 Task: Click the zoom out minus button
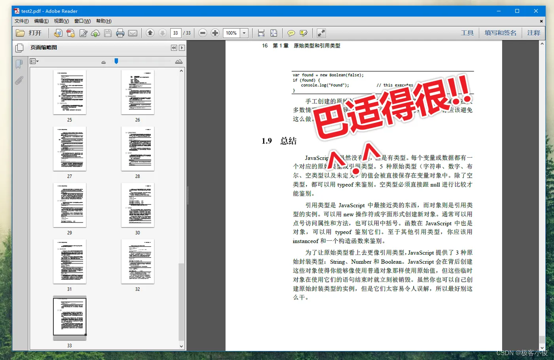coord(203,33)
